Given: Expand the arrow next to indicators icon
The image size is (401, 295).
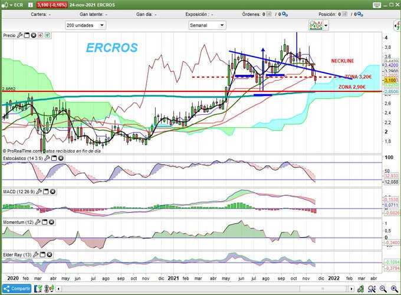Looking at the screenshot, I should click(x=326, y=25).
